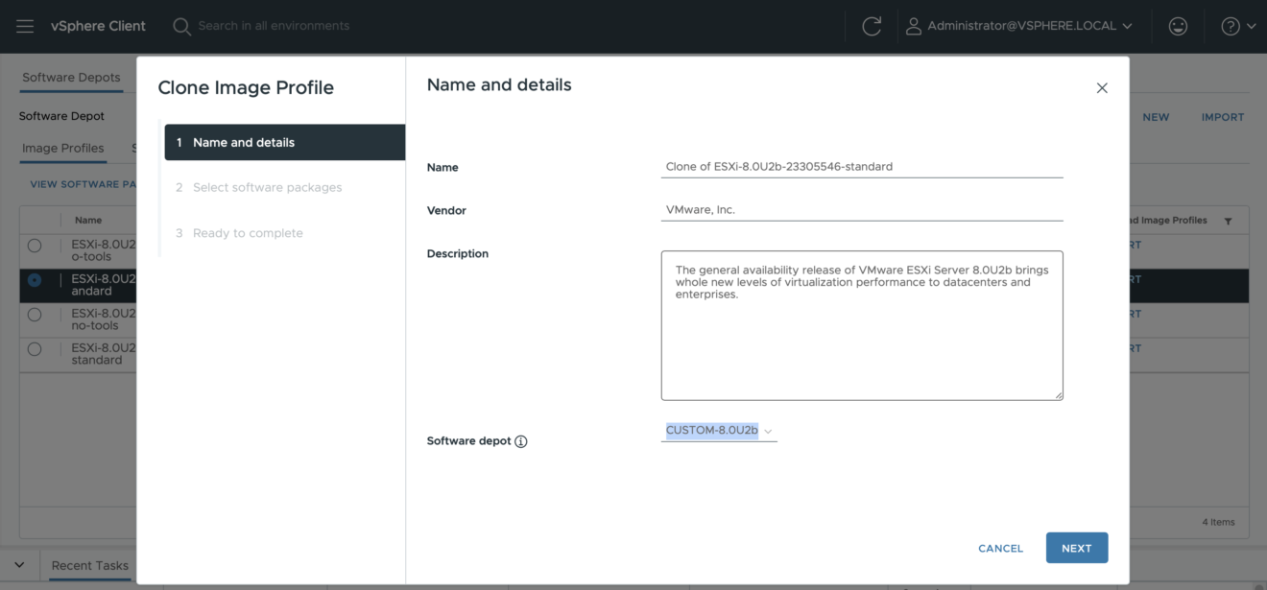Click the Software depot info icon
This screenshot has height=590, width=1267.
click(521, 441)
